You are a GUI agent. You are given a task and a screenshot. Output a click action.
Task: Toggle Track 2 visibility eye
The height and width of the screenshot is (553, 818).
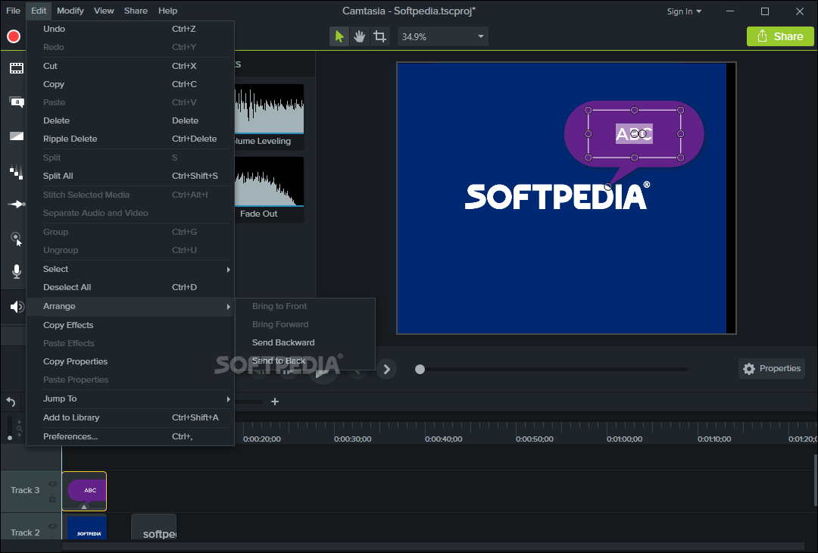coord(53,526)
